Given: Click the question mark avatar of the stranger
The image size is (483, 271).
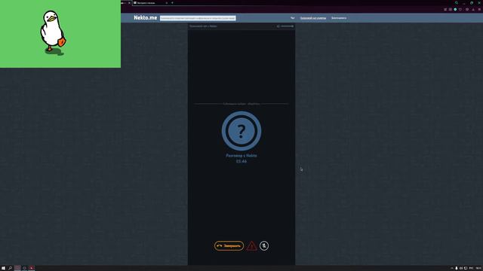Looking at the screenshot, I should (241, 130).
